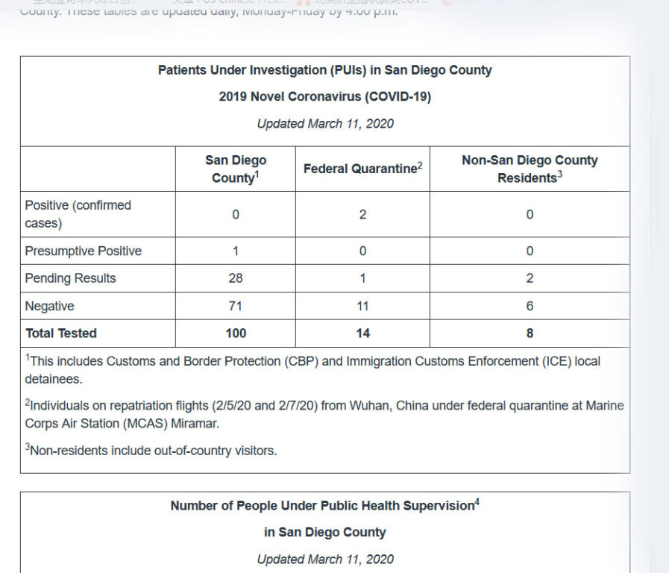Select Federal Quarantine presumptive positive value 0
The width and height of the screenshot is (669, 573).
[x=362, y=251]
